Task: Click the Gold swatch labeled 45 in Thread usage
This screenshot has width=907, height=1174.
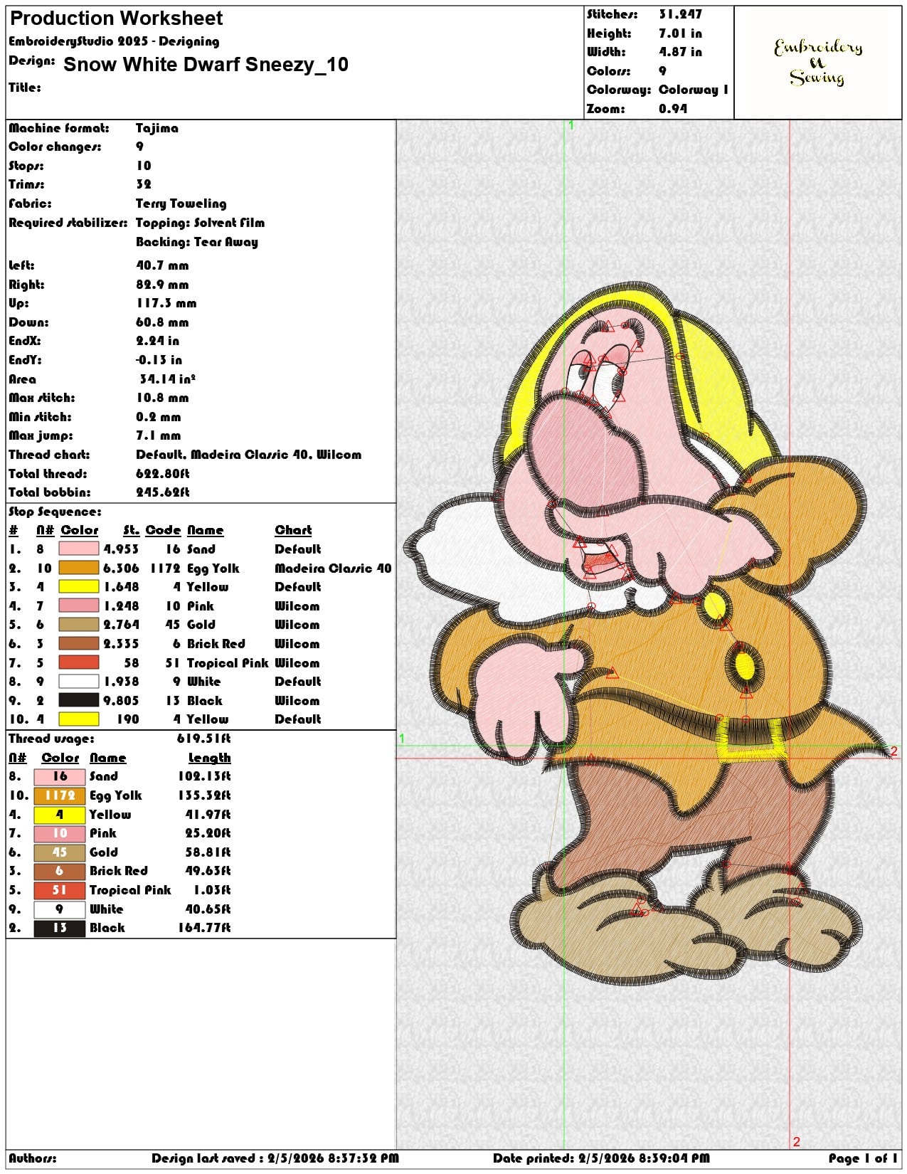Action: click(x=59, y=852)
